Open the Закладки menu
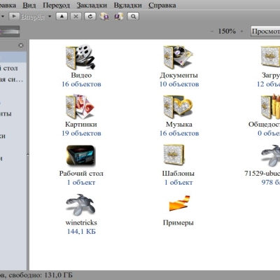Screen dimensions: 280x280 click(x=92, y=5)
